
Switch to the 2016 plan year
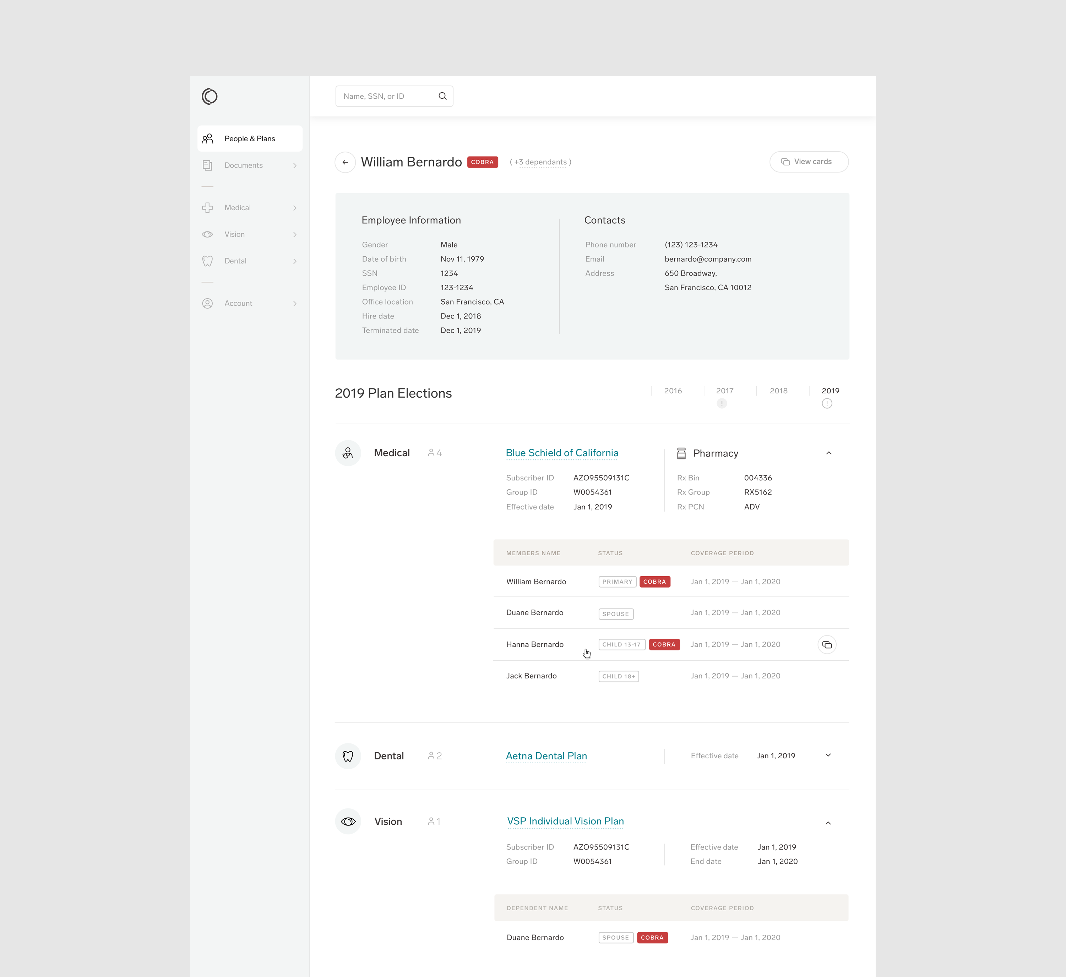[673, 391]
